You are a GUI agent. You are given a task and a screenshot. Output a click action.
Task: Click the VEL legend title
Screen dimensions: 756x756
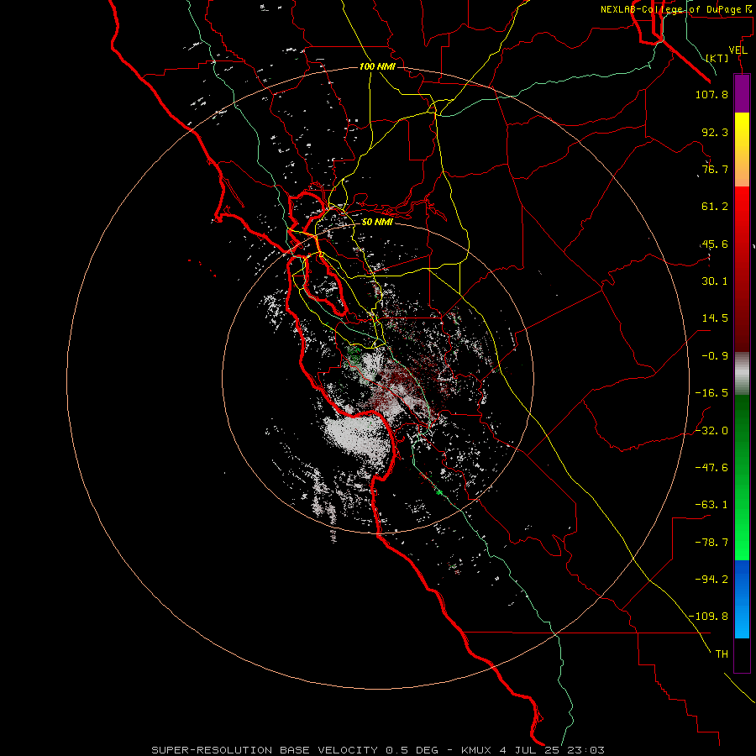click(x=738, y=50)
